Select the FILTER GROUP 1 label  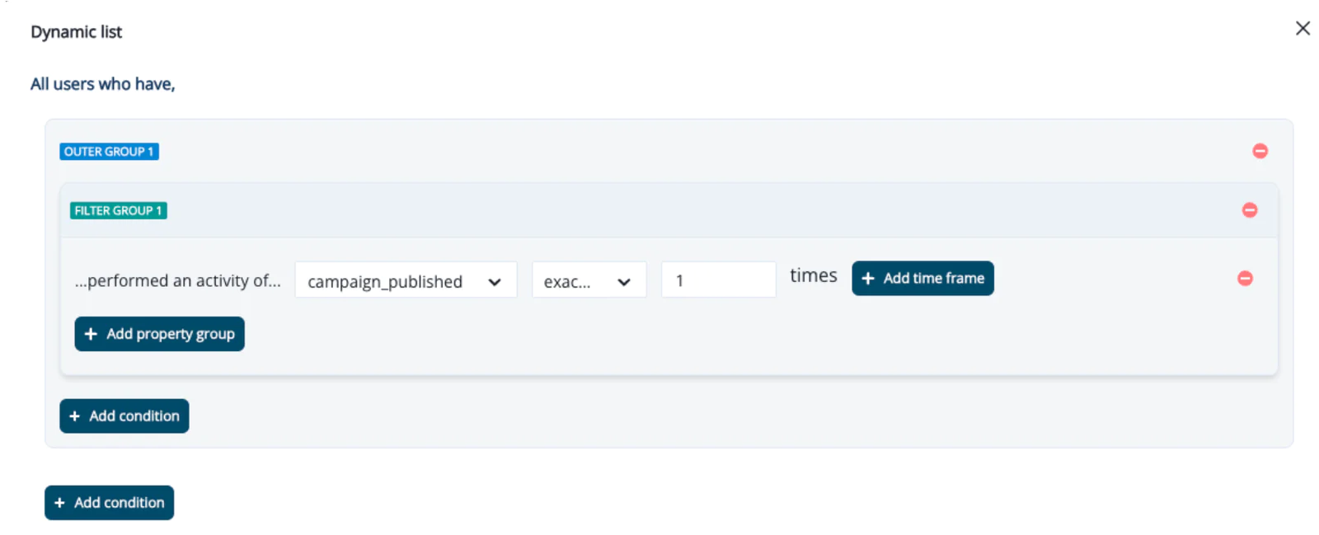(x=118, y=210)
